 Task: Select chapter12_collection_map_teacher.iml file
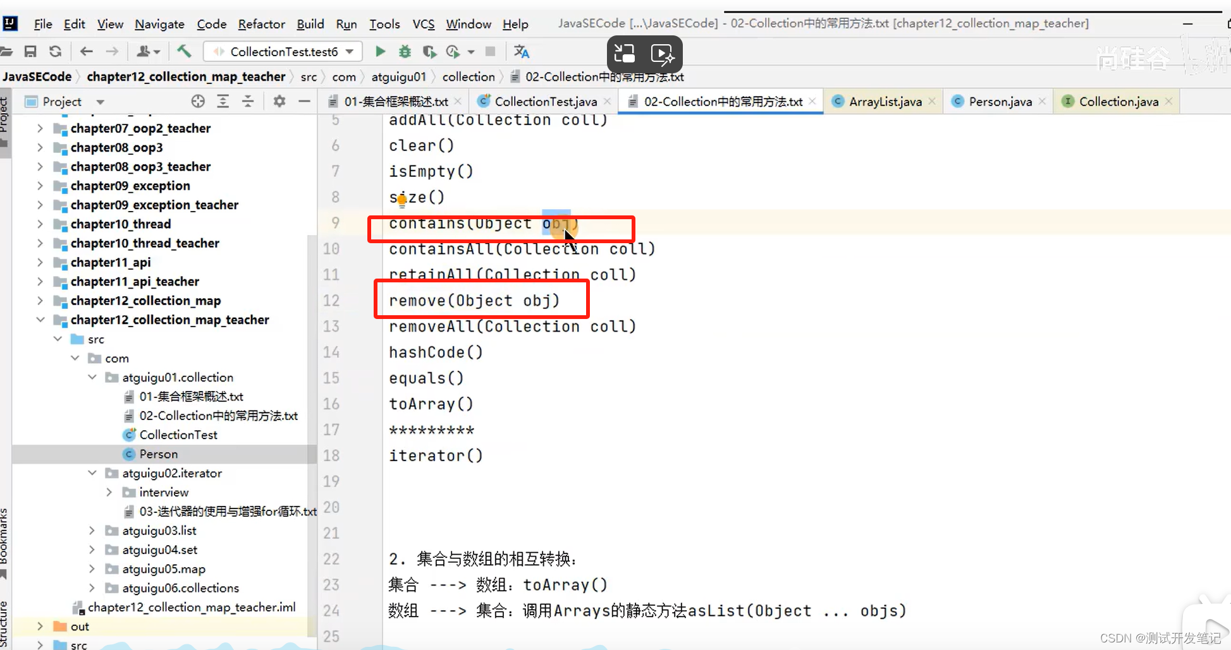point(192,607)
